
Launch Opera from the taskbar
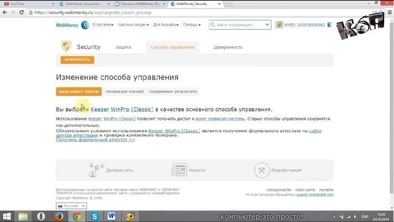pos(41,216)
